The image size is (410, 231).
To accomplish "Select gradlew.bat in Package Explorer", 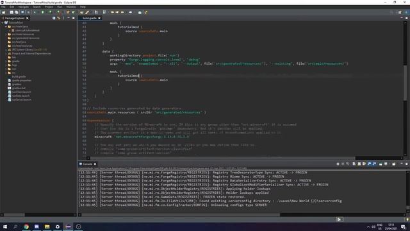I will (19, 88).
